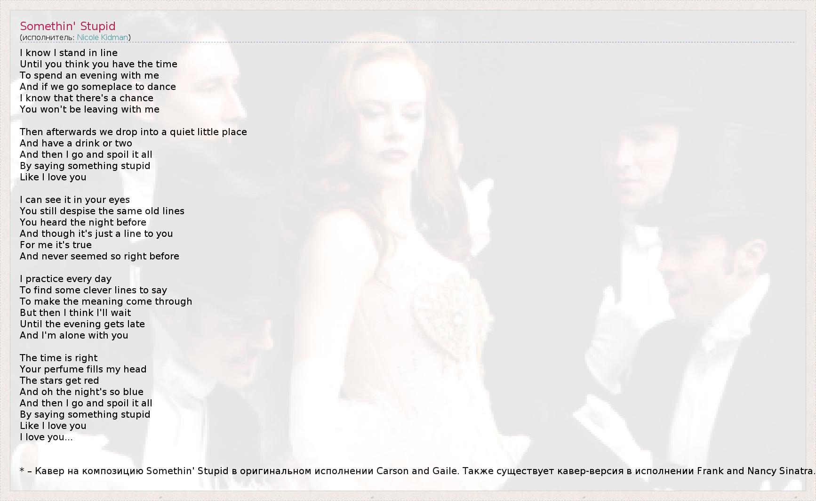Click the final line "I love you..."
The width and height of the screenshot is (816, 501).
[x=46, y=437]
